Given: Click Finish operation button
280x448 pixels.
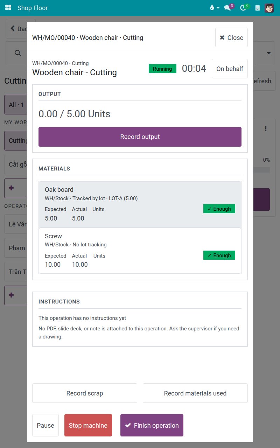Looking at the screenshot, I should (152, 425).
